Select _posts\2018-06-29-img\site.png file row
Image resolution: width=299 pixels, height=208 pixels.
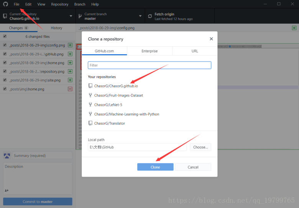tap(38, 80)
